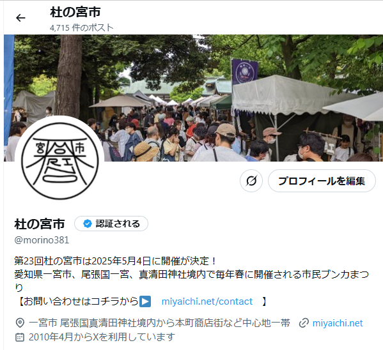Image resolution: width=383 pixels, height=350 pixels.
Task: Click the 認証される verified badge button
Action: coord(111,224)
